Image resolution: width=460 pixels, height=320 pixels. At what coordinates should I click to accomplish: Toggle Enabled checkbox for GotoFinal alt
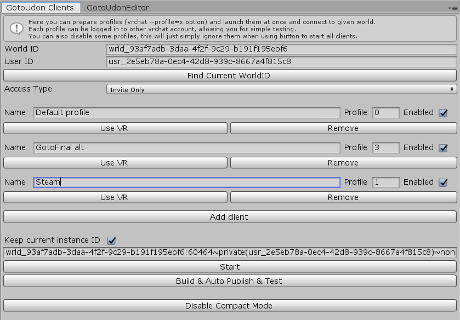pyautogui.click(x=443, y=148)
